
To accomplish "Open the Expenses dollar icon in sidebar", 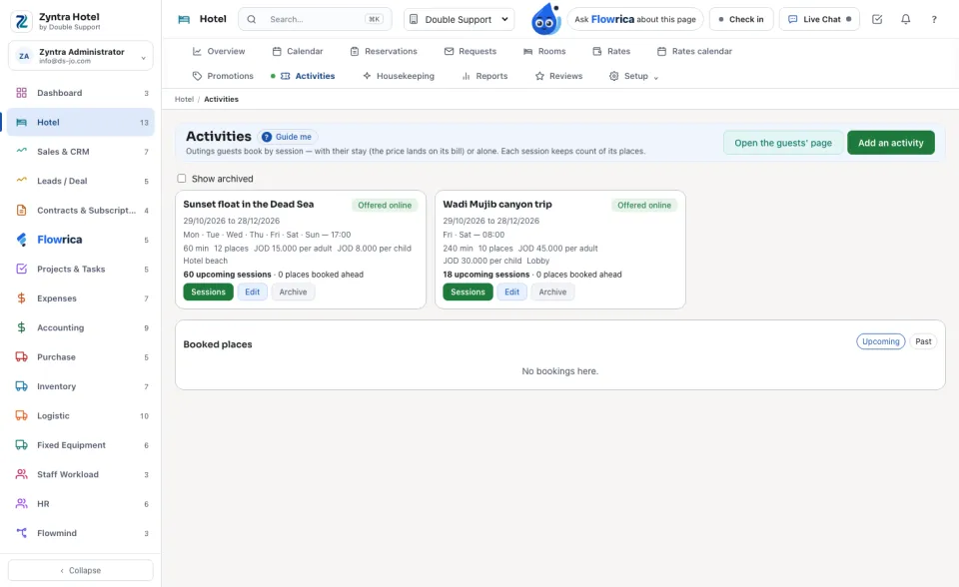I will pyautogui.click(x=21, y=297).
